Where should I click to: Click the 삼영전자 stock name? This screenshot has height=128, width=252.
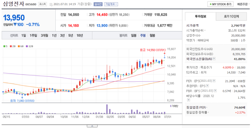tap(13, 4)
